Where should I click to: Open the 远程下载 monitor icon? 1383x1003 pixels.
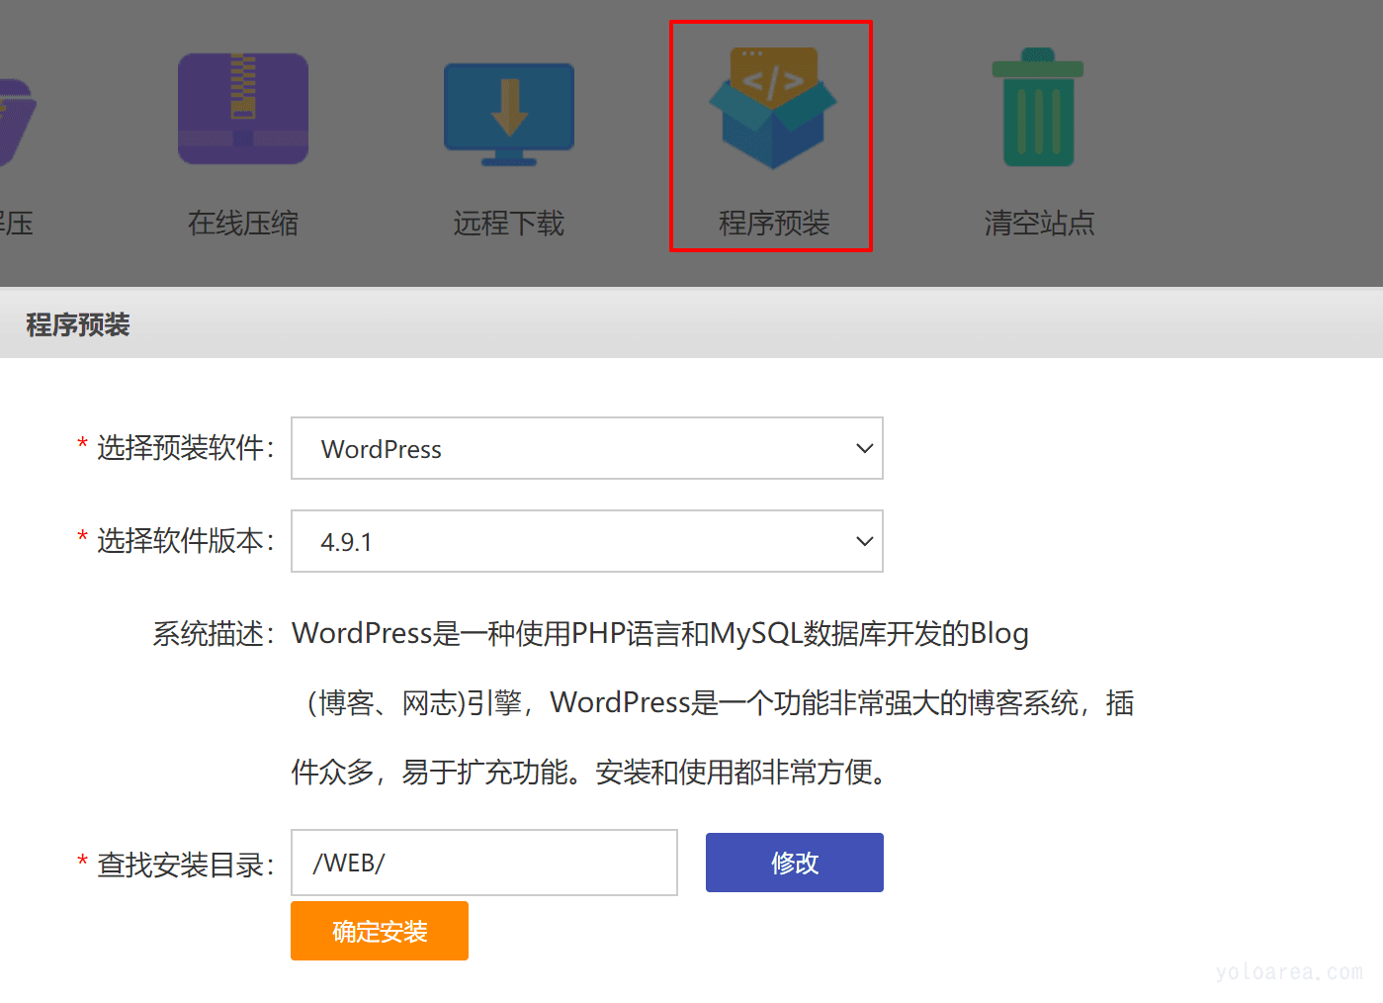pos(509,115)
